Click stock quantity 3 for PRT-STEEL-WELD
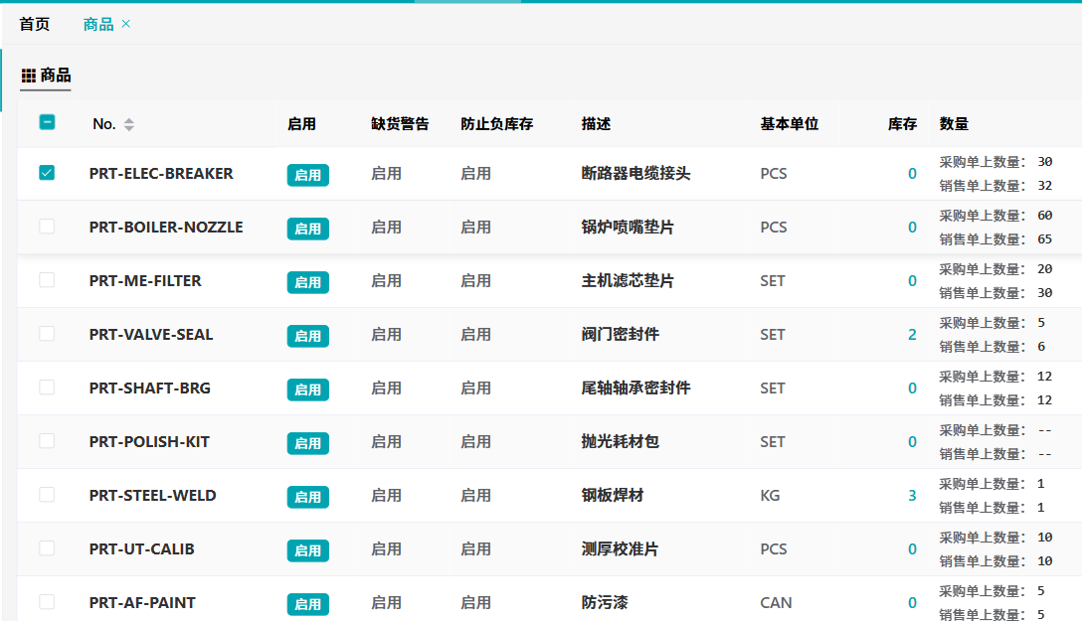 912,496
